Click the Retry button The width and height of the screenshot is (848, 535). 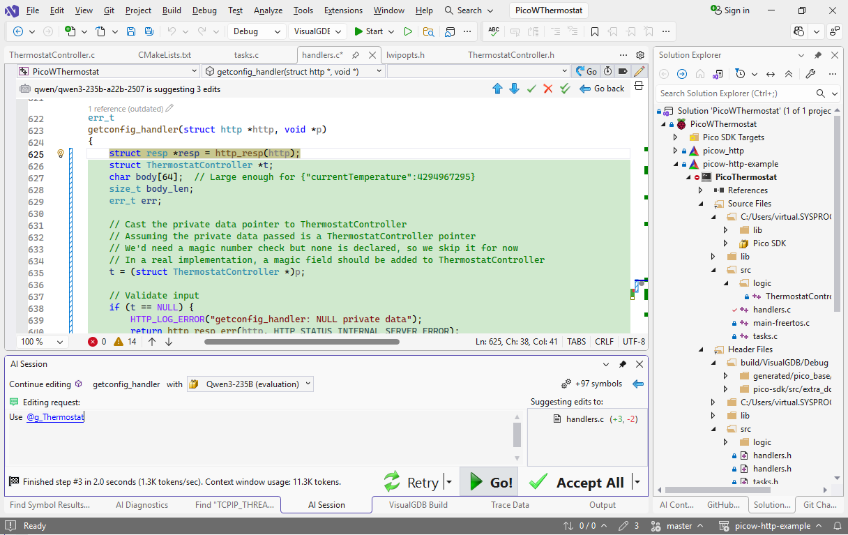412,482
